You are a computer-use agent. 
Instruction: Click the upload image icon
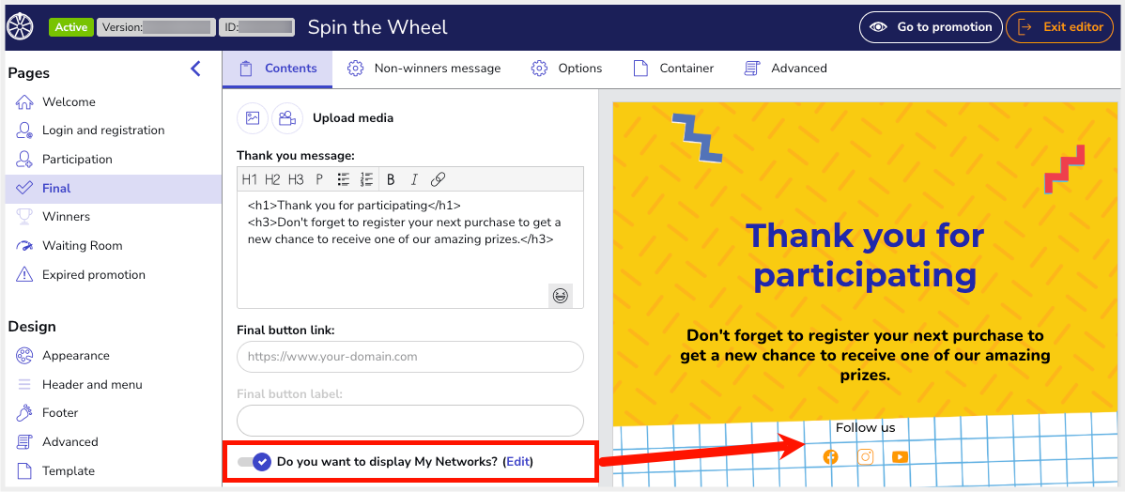[253, 118]
